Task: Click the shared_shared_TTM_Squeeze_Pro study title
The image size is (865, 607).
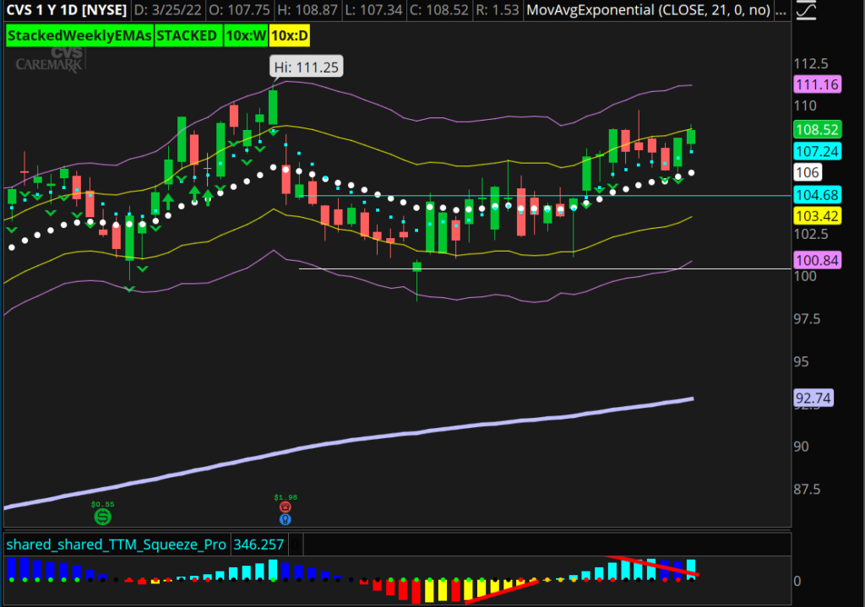Action: tap(116, 545)
